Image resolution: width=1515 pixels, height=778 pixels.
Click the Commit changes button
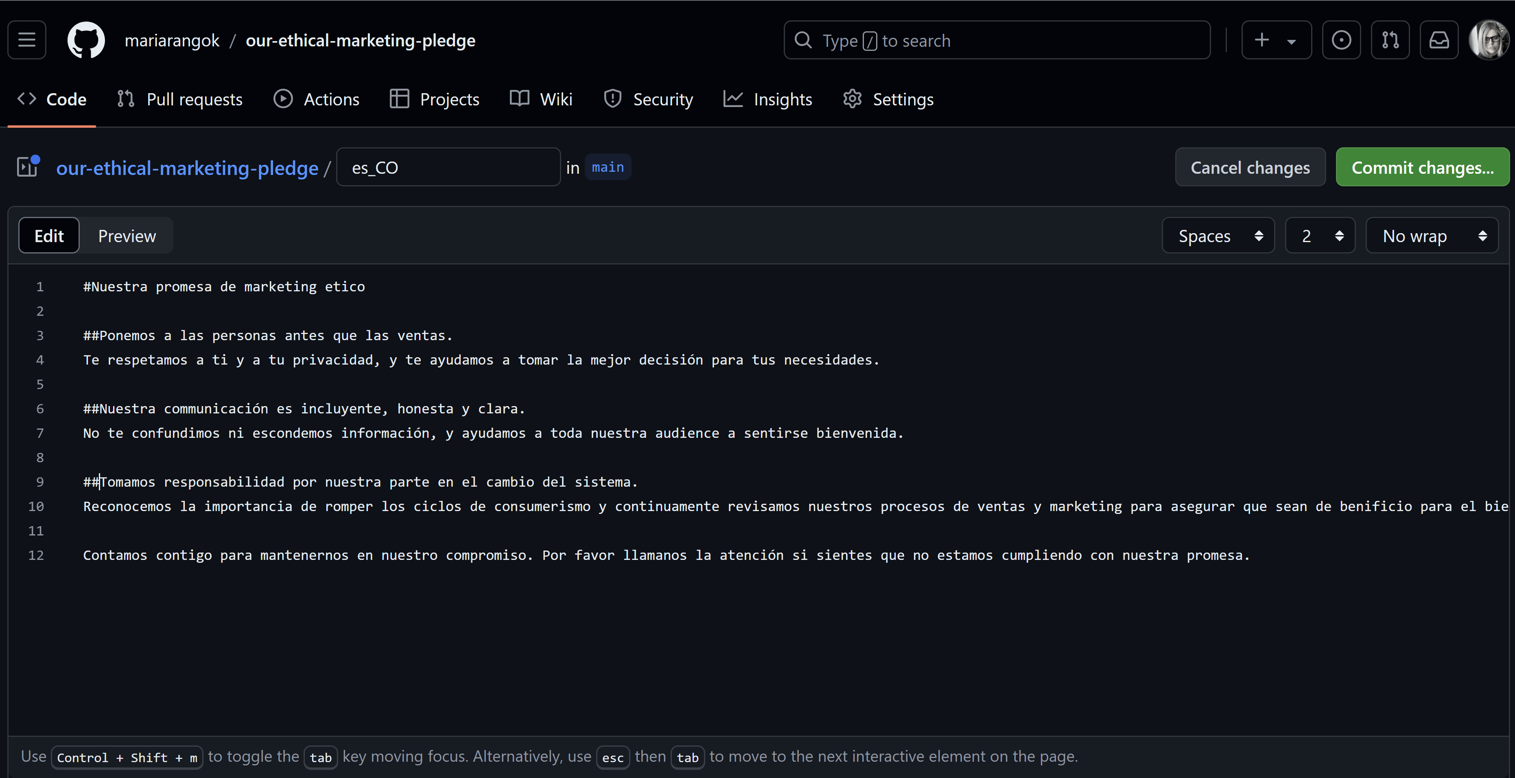[x=1423, y=167]
